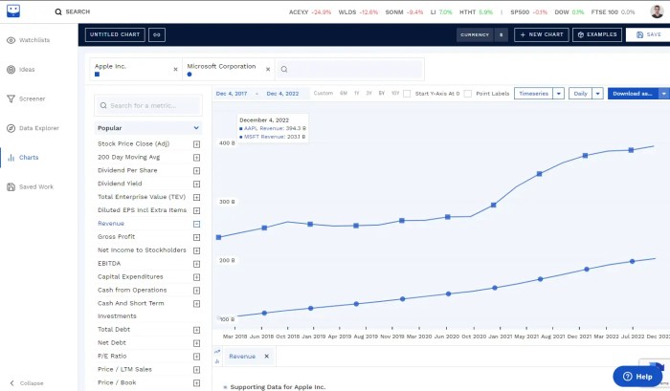The height and width of the screenshot is (391, 670).
Task: Open Ideas icon in sidebar
Action: coord(11,70)
